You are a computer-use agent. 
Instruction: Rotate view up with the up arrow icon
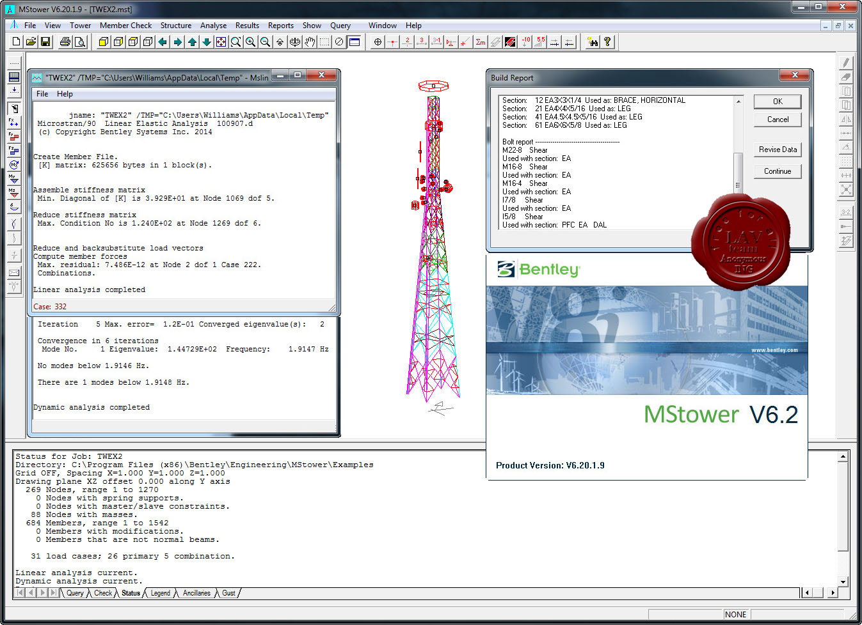pos(192,42)
